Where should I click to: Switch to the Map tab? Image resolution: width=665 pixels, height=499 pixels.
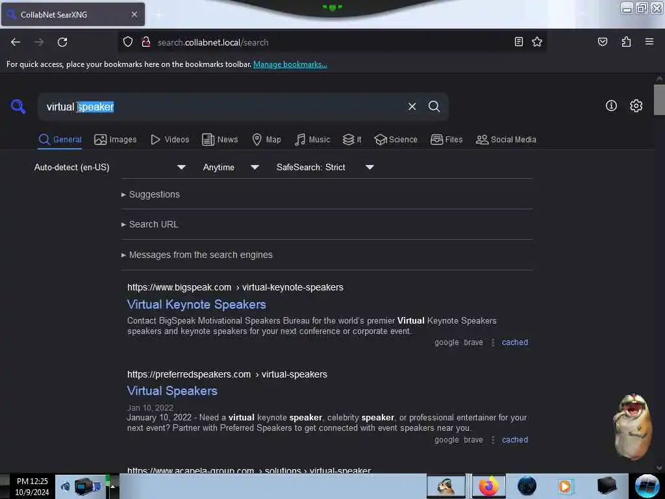click(x=266, y=140)
